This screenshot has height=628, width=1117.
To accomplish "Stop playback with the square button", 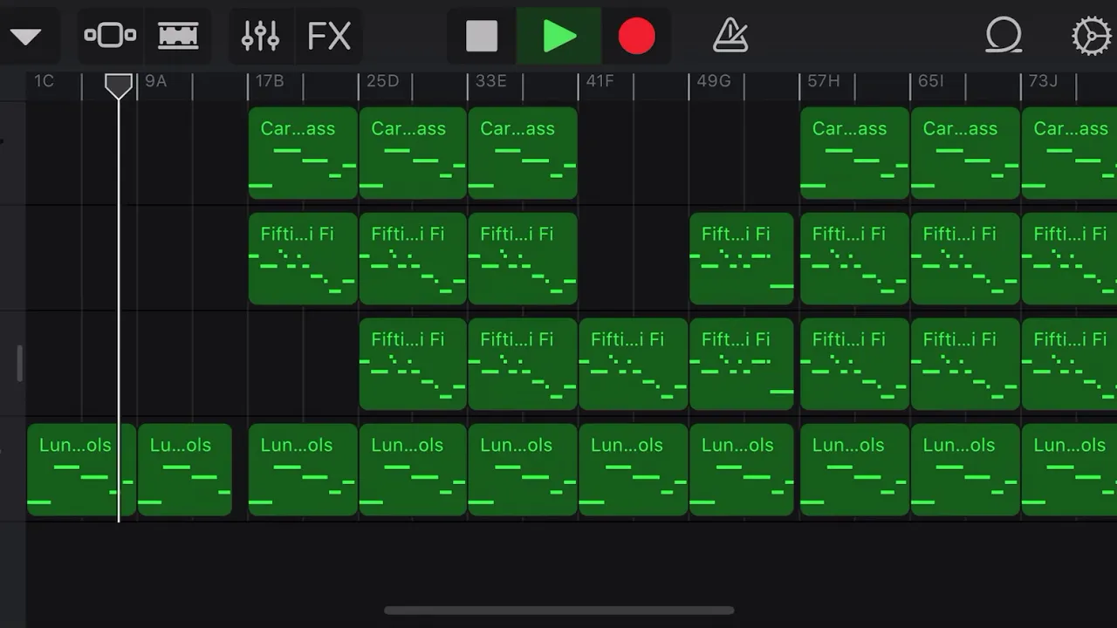I will tap(482, 37).
